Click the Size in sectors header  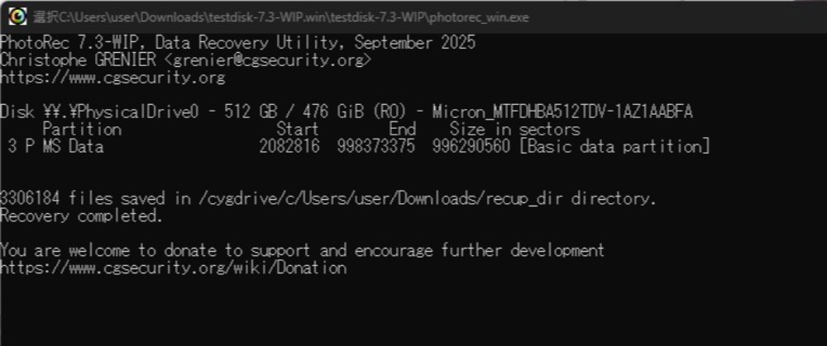click(514, 129)
